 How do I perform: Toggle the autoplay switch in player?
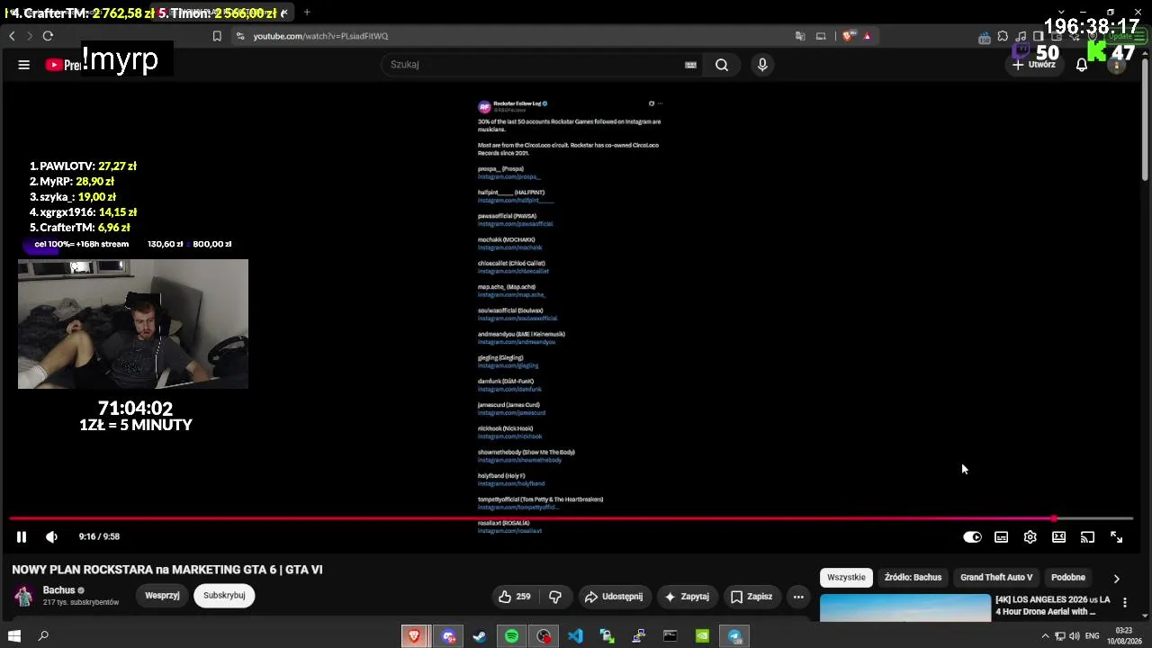(x=972, y=537)
